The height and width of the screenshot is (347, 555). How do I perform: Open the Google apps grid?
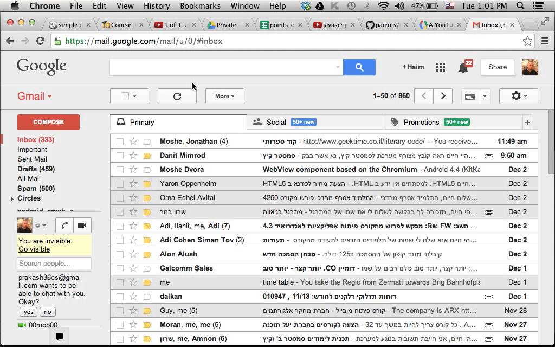[x=441, y=67]
